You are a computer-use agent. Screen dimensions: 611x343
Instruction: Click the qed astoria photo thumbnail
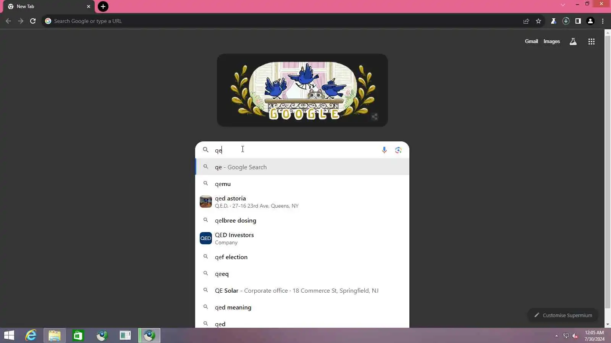click(x=206, y=202)
